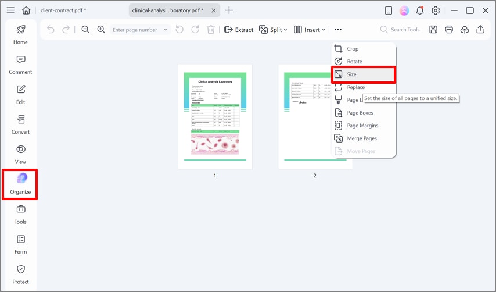Open the Convert panel

20,125
